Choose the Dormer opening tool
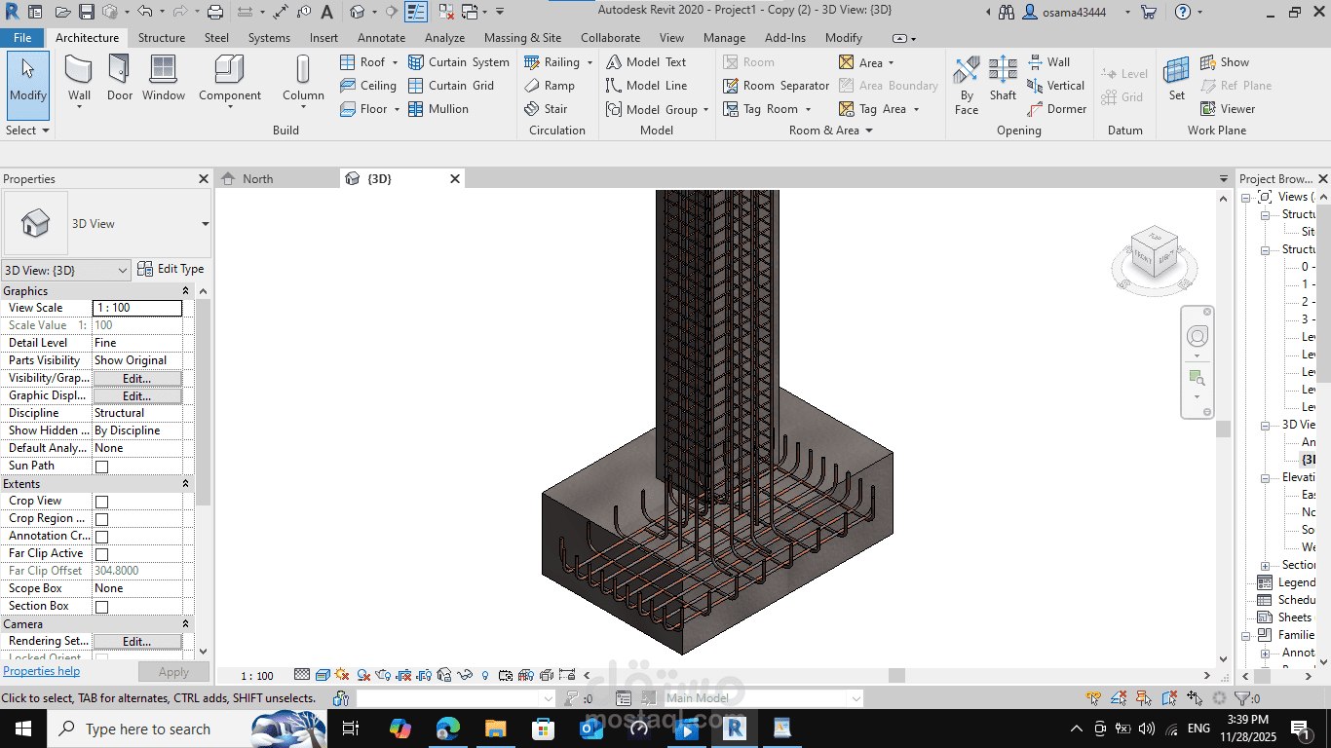This screenshot has width=1331, height=748. 1057,108
